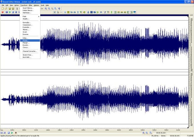Image resolution: width=194 pixels, height=137 pixels.
Task: Click the bottom Go to Start transport icon
Action: click(1, 133)
